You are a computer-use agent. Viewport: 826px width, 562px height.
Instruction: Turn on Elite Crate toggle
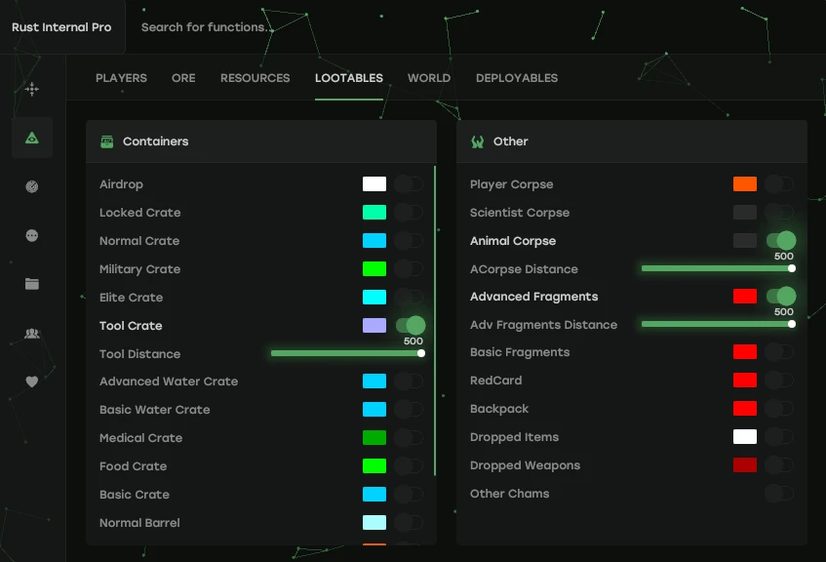[x=410, y=298]
